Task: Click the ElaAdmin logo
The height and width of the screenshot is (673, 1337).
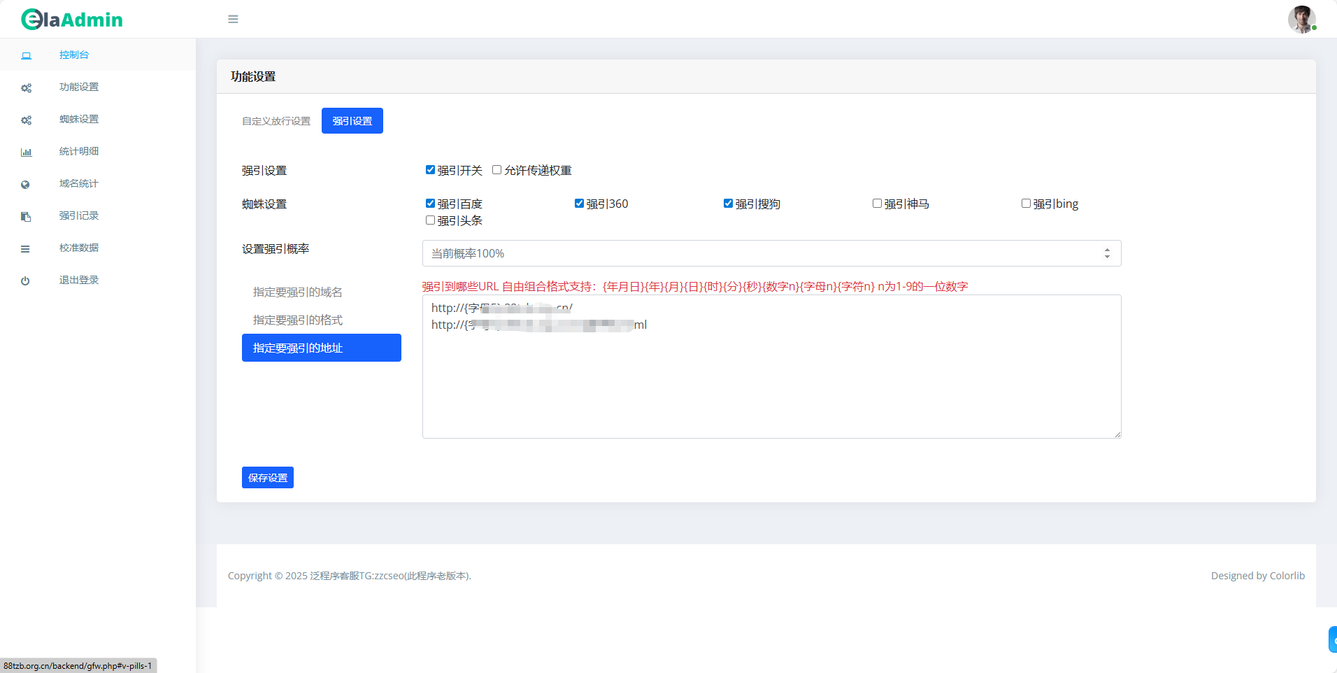Action: (72, 20)
